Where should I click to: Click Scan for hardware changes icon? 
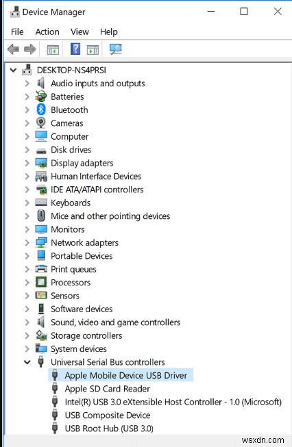pyautogui.click(x=116, y=49)
